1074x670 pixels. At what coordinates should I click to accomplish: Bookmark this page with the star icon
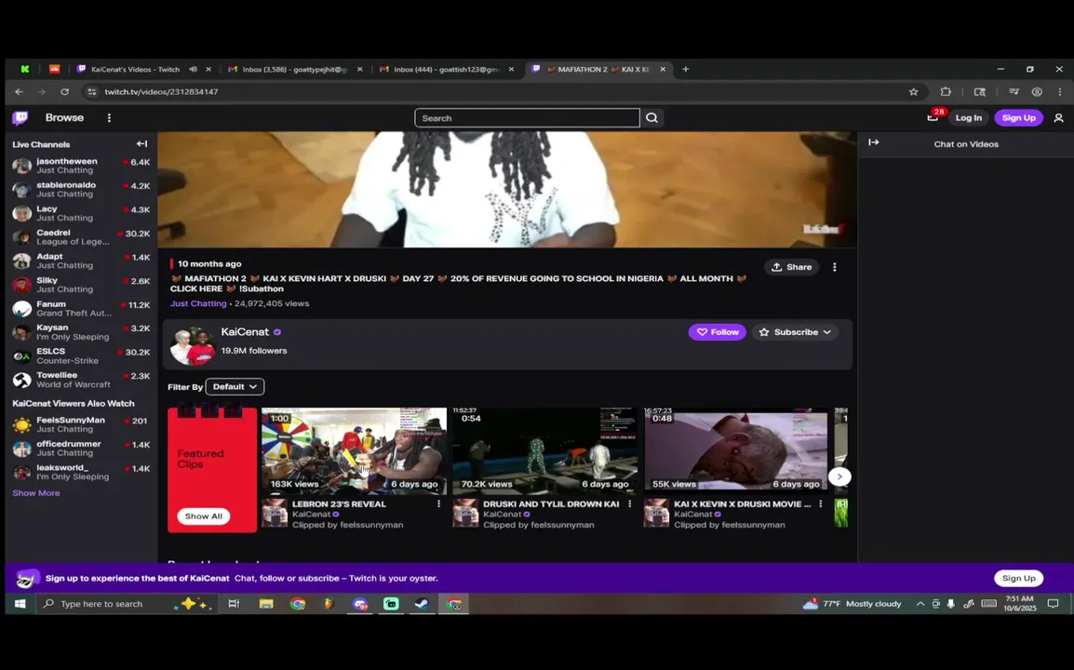pos(913,92)
